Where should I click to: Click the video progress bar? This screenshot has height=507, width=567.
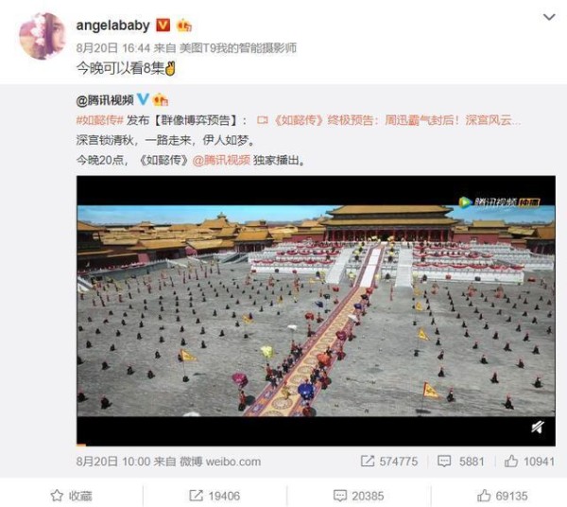click(x=316, y=445)
